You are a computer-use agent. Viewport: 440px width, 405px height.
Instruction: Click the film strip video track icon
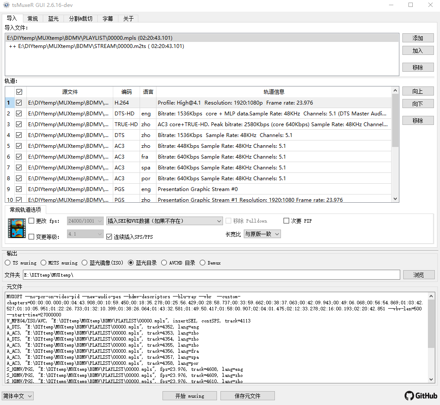point(17,228)
